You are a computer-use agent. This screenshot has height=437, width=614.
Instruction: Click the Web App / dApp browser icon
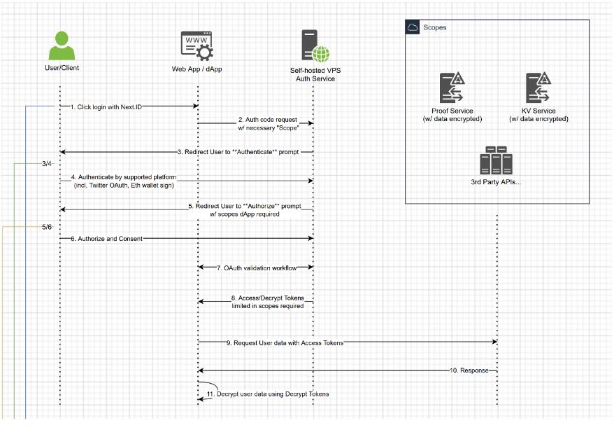point(197,46)
